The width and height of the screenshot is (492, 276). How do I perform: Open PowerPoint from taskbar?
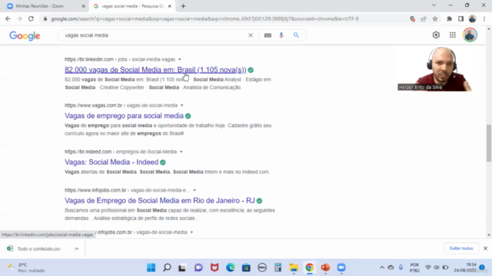tap(325, 268)
